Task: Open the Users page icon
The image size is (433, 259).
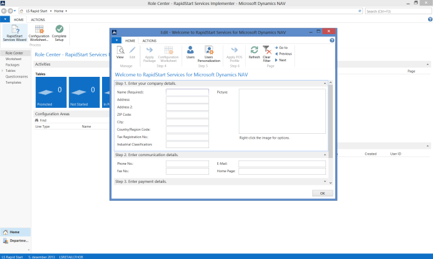Action: click(191, 53)
